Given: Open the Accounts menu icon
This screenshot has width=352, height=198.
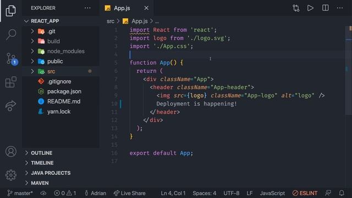Looking at the screenshot, I should pyautogui.click(x=11, y=152).
